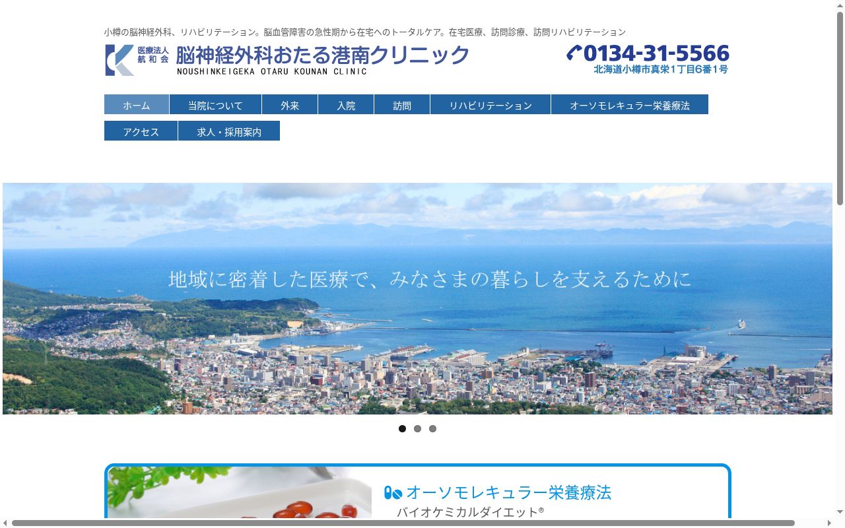The image size is (845, 528).
Task: Click the scroll right arrow
Action: pyautogui.click(x=829, y=523)
